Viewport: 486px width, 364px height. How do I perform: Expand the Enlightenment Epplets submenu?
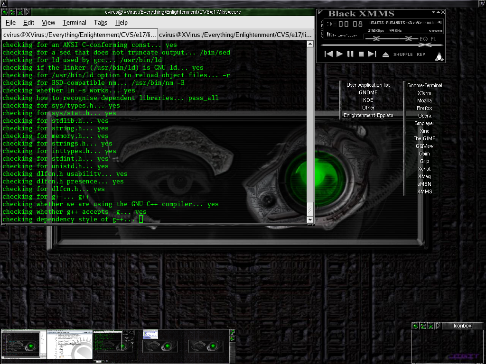[x=368, y=115]
